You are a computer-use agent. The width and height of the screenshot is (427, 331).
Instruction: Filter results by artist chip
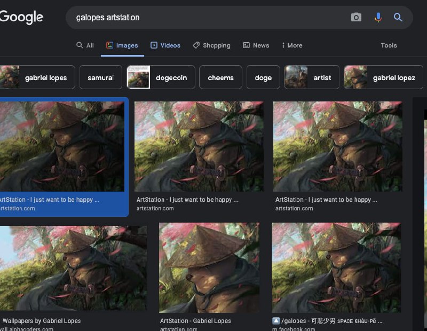pyautogui.click(x=312, y=77)
